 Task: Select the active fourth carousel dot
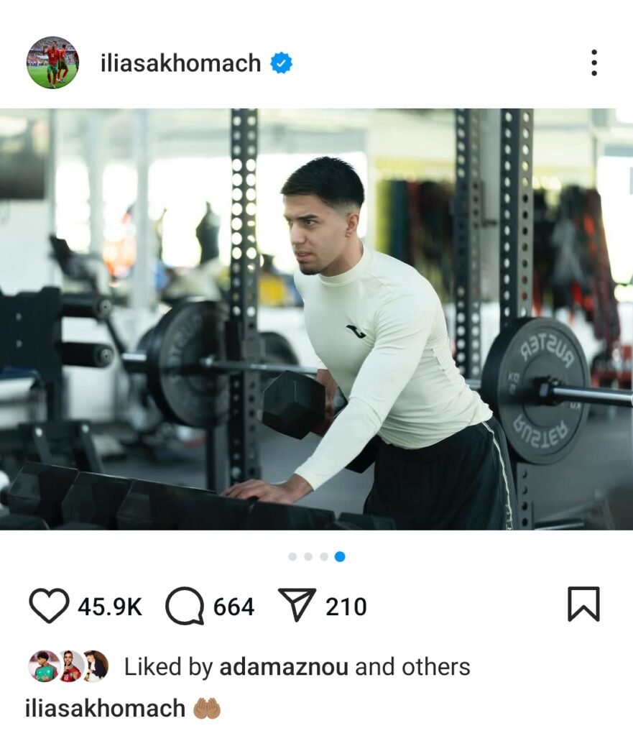click(x=340, y=557)
